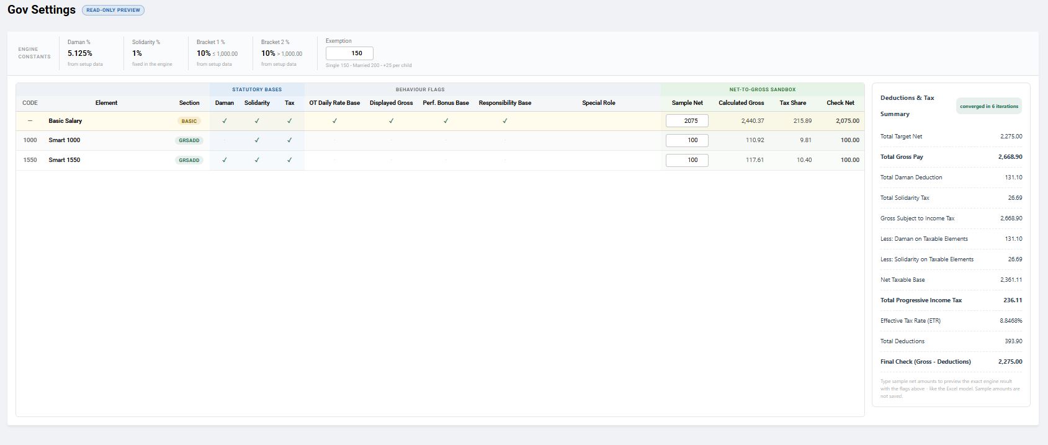Click the Effective Tax Rate (ETR) value 8.8468%

point(1011,321)
